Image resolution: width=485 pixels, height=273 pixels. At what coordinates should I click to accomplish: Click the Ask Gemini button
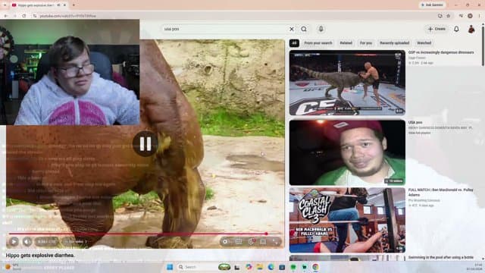(x=432, y=5)
